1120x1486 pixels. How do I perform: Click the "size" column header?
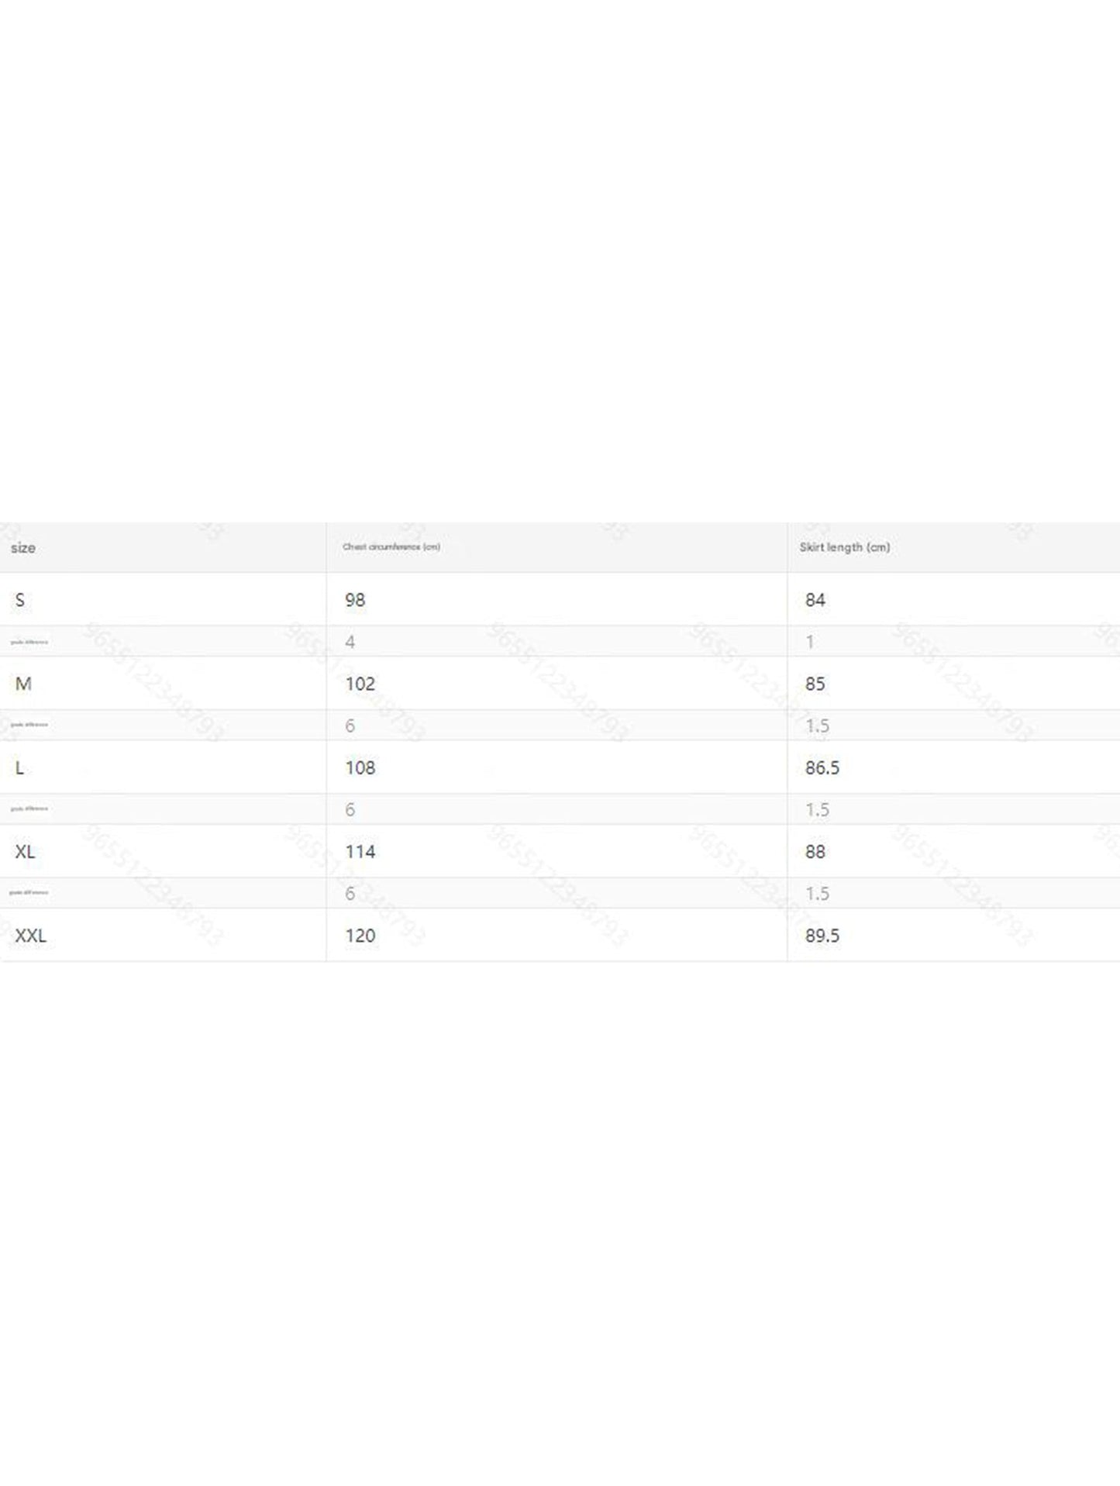(x=23, y=548)
